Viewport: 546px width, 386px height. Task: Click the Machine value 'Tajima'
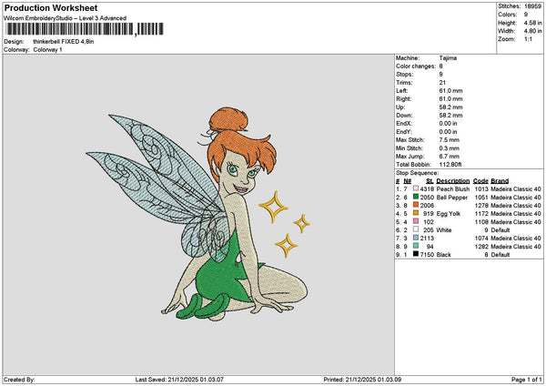[448, 58]
